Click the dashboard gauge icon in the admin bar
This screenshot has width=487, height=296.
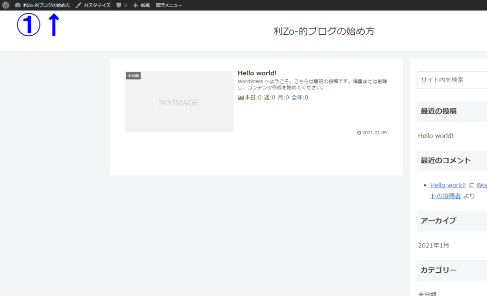(x=18, y=5)
